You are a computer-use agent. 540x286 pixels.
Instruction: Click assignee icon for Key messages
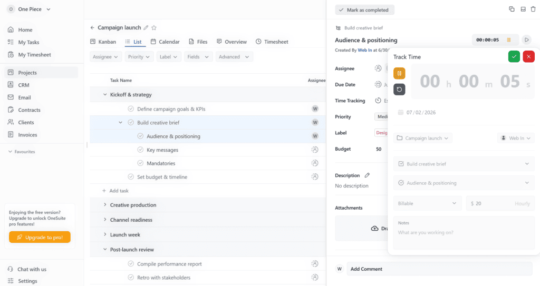click(x=315, y=150)
